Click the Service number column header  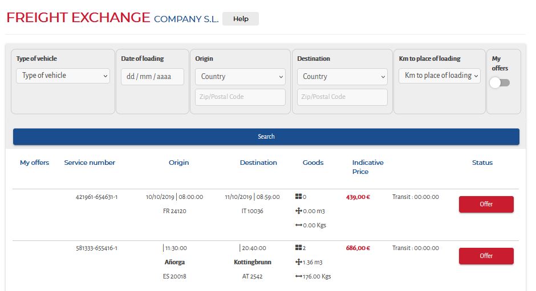(x=90, y=163)
